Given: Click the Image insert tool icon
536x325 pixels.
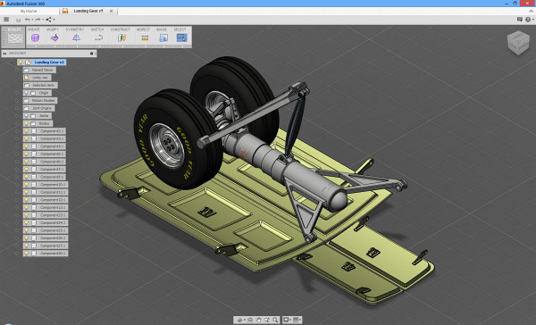Looking at the screenshot, I should [163, 37].
